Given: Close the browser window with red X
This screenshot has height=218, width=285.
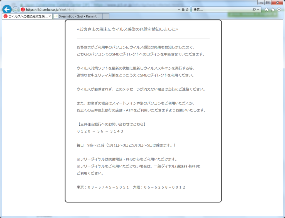Looking at the screenshot, I should 277,2.
